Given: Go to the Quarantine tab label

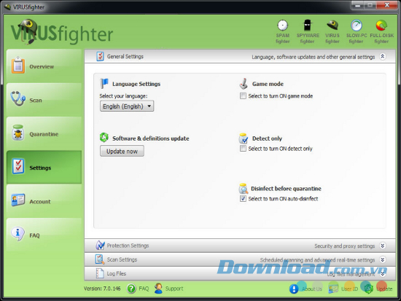Looking at the screenshot, I should [x=44, y=134].
